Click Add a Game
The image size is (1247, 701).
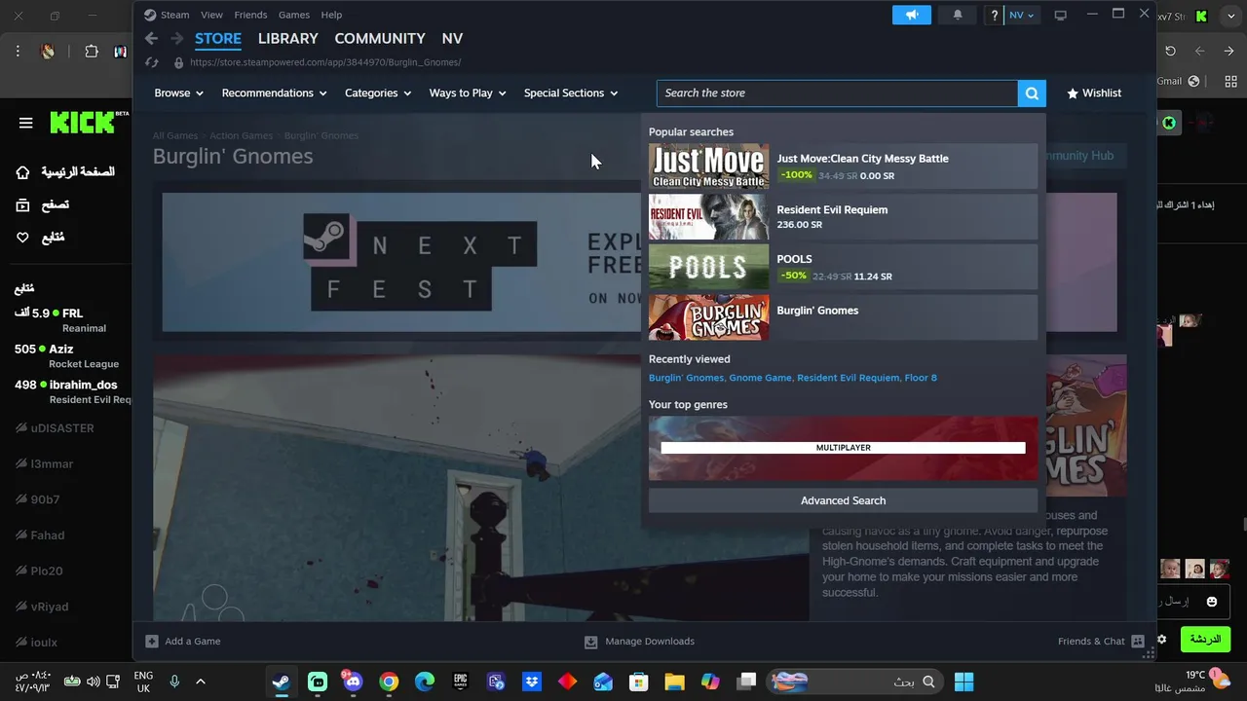pos(183,642)
